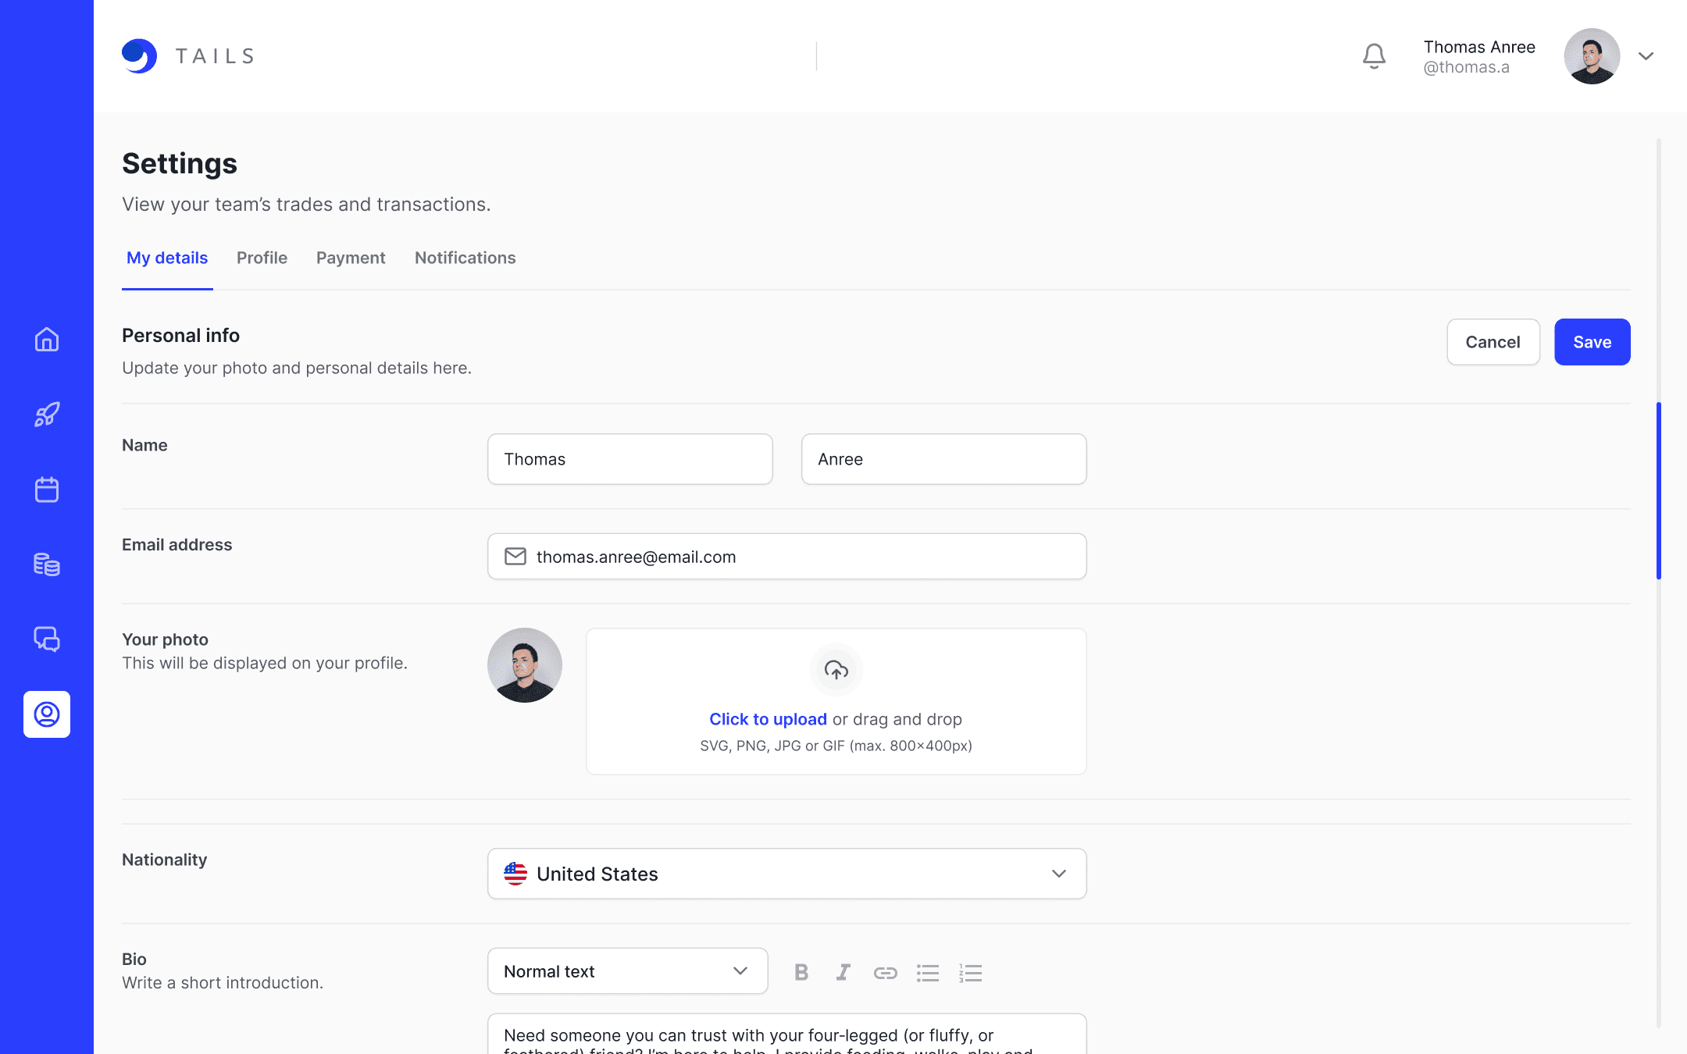Click the coins stack sidebar icon
1687x1054 pixels.
pos(47,564)
